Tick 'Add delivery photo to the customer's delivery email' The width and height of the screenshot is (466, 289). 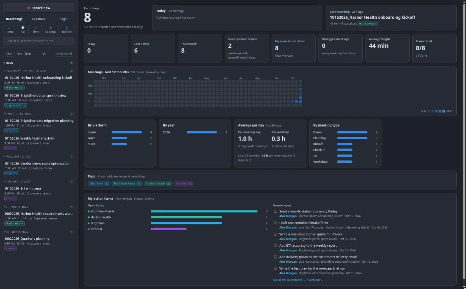click(x=275, y=257)
